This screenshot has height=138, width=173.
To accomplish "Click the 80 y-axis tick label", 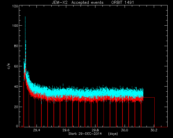I will pos(16,46).
